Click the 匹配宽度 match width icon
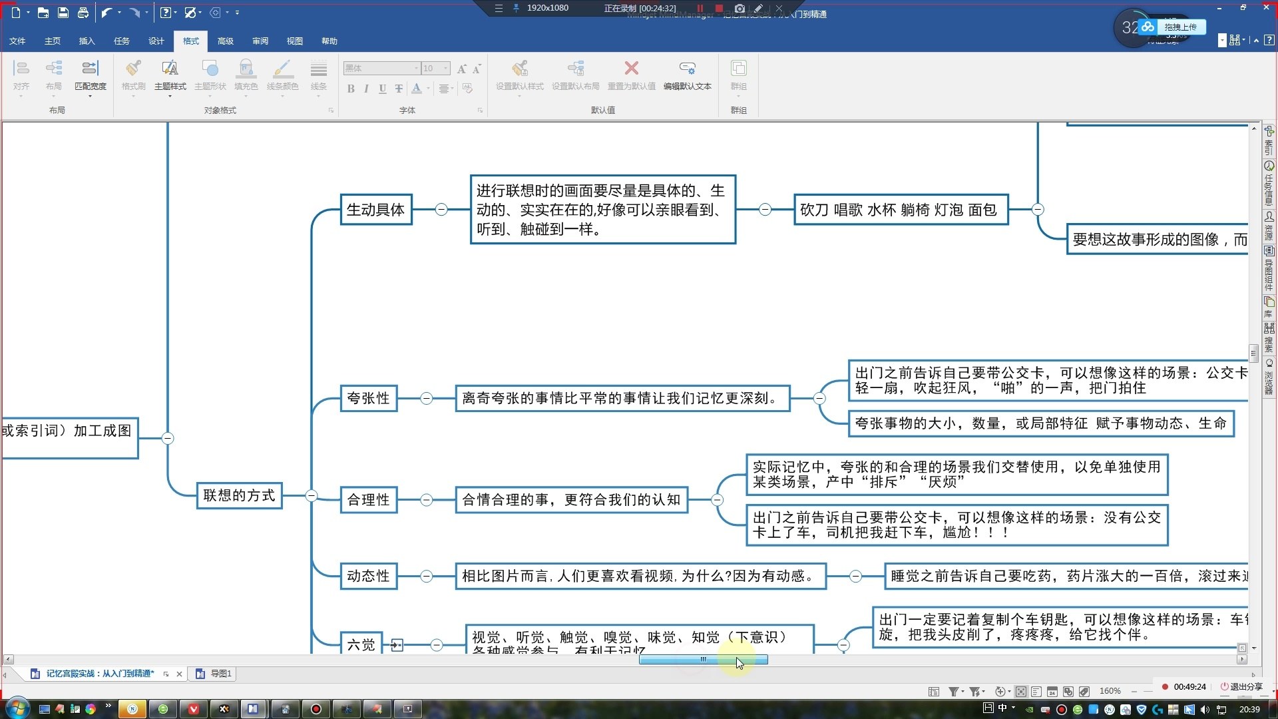 [90, 69]
